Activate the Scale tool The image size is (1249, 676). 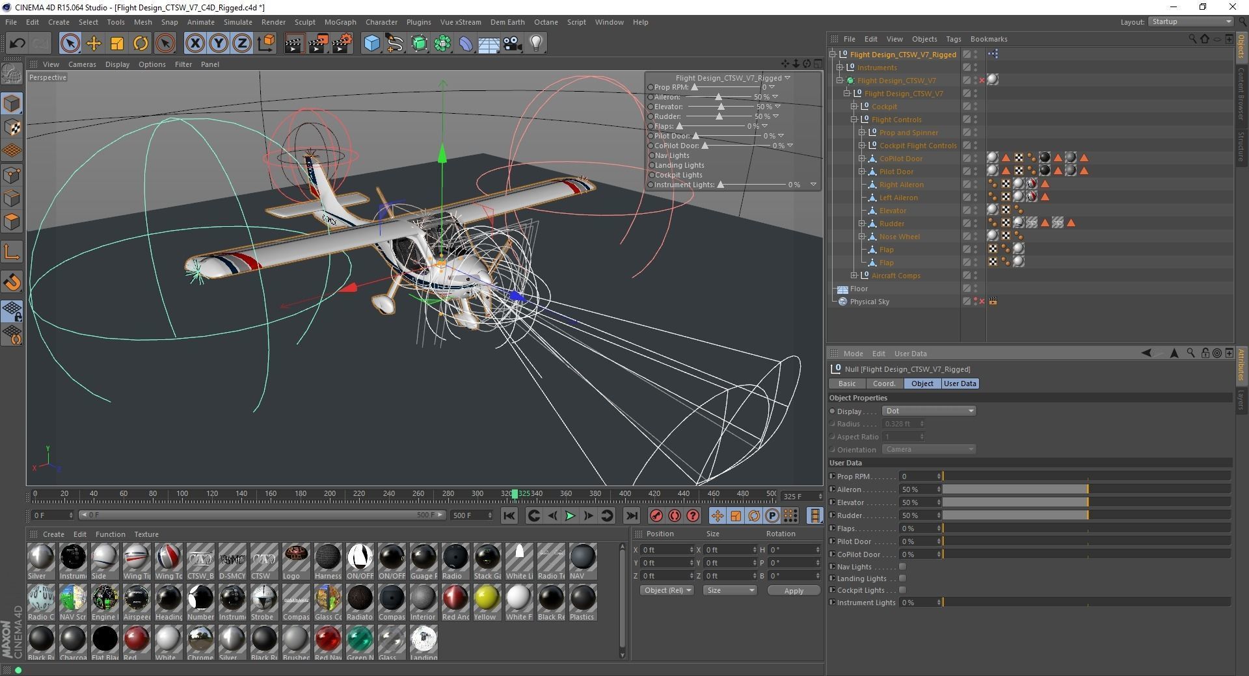click(117, 44)
